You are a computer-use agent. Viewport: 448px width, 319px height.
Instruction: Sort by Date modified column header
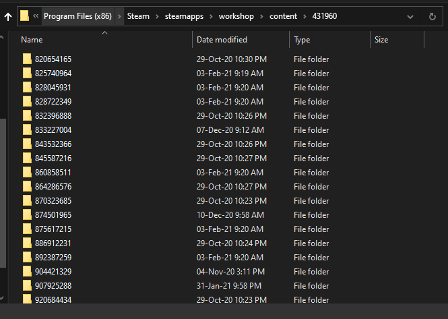(x=222, y=40)
